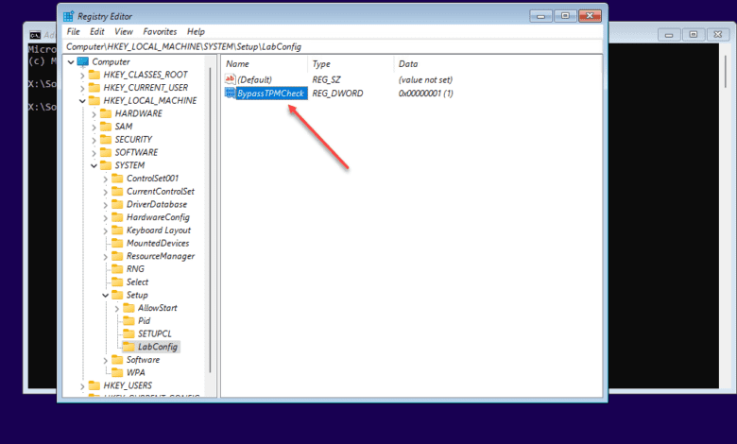This screenshot has width=737, height=444.
Task: Click the registry path address bar
Action: (333, 46)
